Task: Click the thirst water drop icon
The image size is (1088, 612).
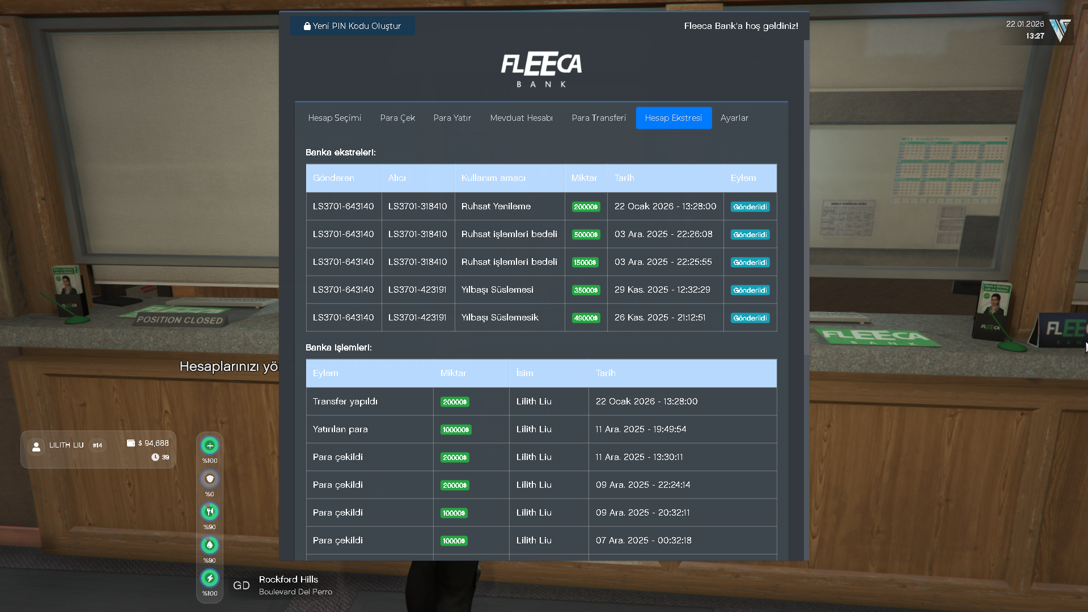Action: 210,545
